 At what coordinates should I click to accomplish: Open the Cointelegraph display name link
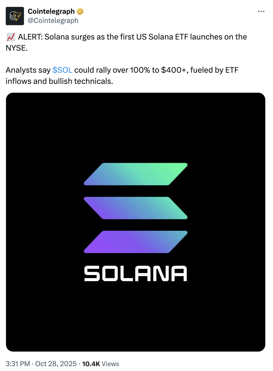coord(51,11)
